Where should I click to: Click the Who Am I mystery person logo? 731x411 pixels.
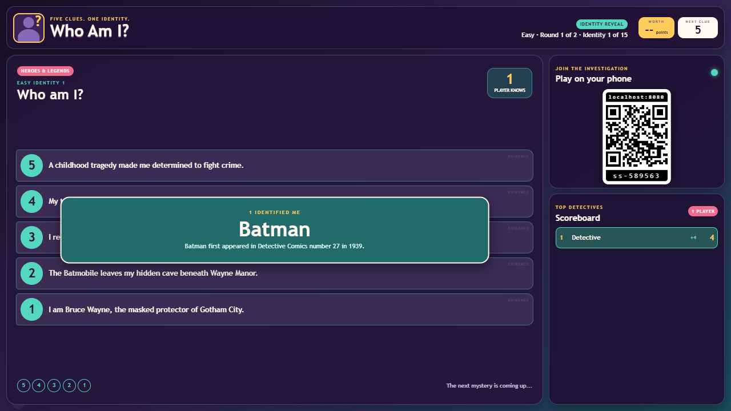tap(29, 28)
